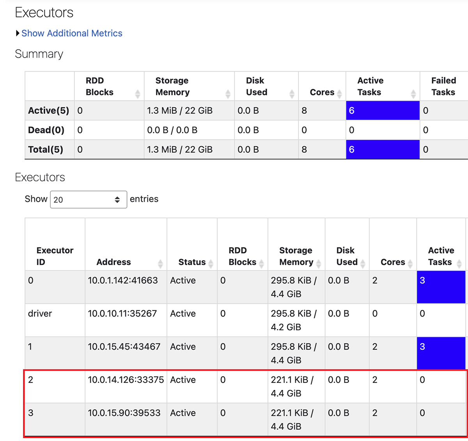The width and height of the screenshot is (468, 441).
Task: Click blue Active Tasks cell for executor 0
Action: tap(441, 287)
